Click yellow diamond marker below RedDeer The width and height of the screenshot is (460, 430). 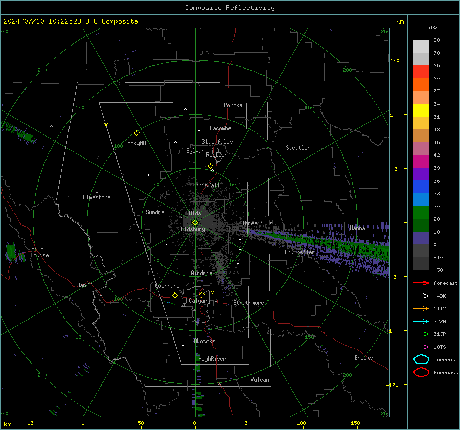click(x=210, y=166)
